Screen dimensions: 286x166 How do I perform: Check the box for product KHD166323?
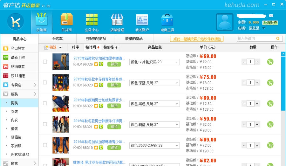click(45, 82)
